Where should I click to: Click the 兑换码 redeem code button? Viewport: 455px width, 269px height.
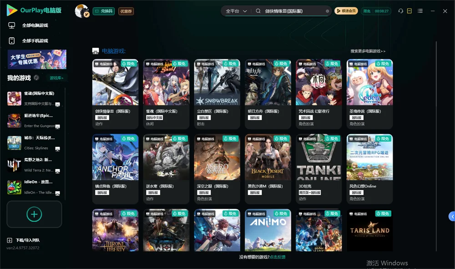[104, 11]
